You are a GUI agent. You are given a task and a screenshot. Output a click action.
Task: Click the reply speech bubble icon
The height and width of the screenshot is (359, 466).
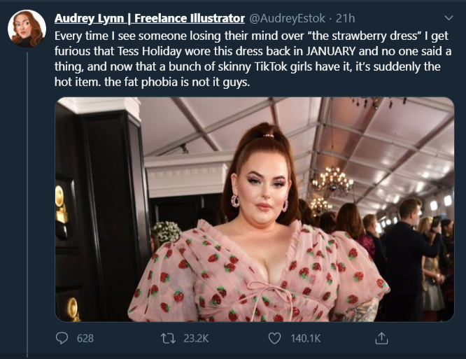(x=62, y=338)
